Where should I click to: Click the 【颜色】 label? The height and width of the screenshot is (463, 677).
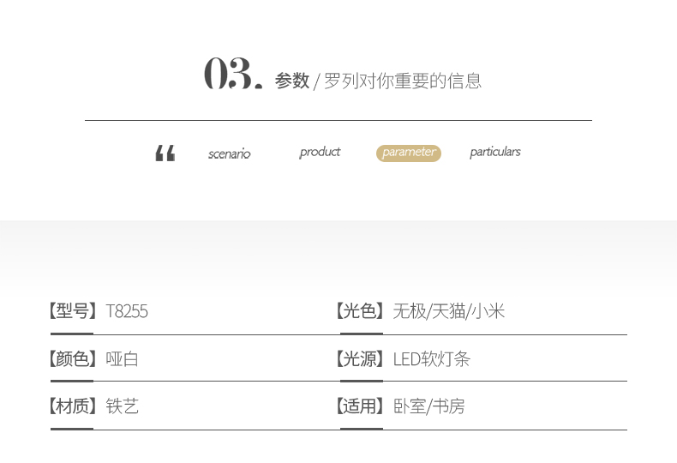72,358
